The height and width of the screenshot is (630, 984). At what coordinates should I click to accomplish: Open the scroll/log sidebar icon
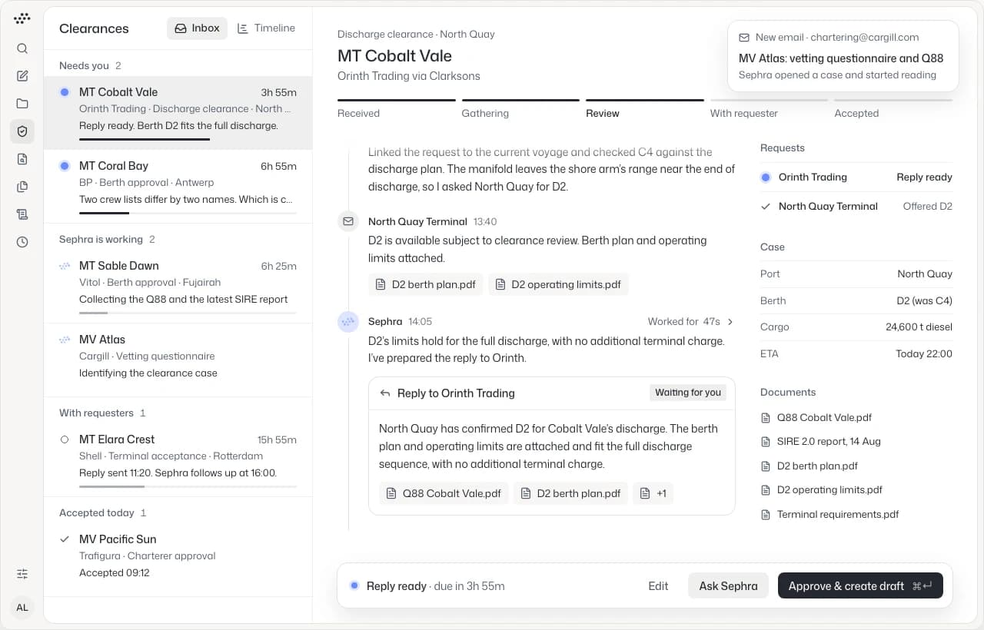(22, 214)
